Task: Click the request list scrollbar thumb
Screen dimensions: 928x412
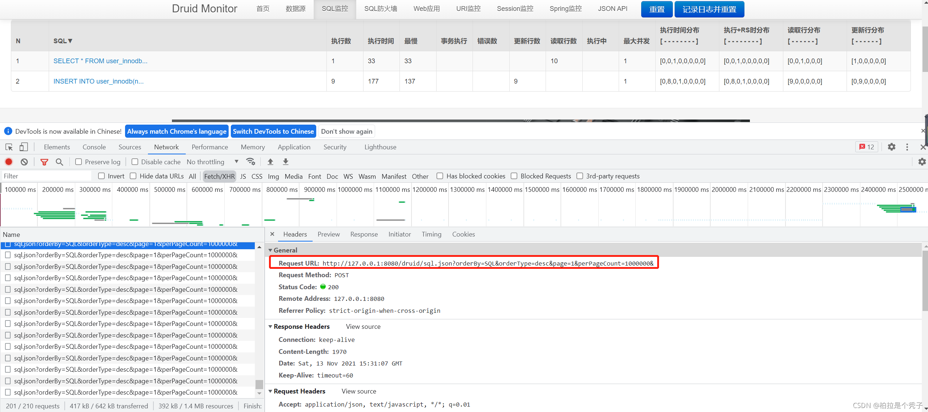Action: coord(259,384)
